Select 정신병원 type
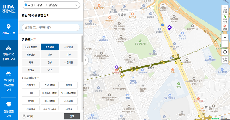The height and width of the screenshot is (120, 230). (x=31, y=55)
